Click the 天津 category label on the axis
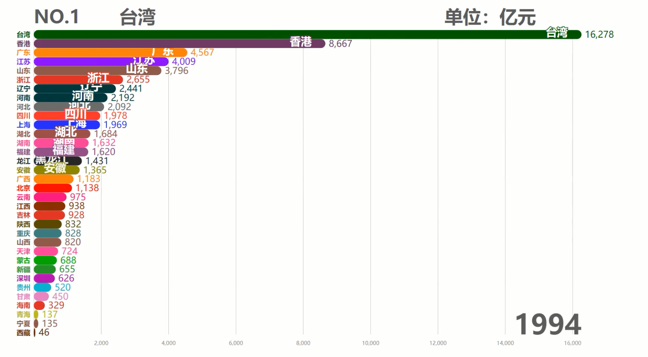Image resolution: width=648 pixels, height=357 pixels. click(x=23, y=251)
